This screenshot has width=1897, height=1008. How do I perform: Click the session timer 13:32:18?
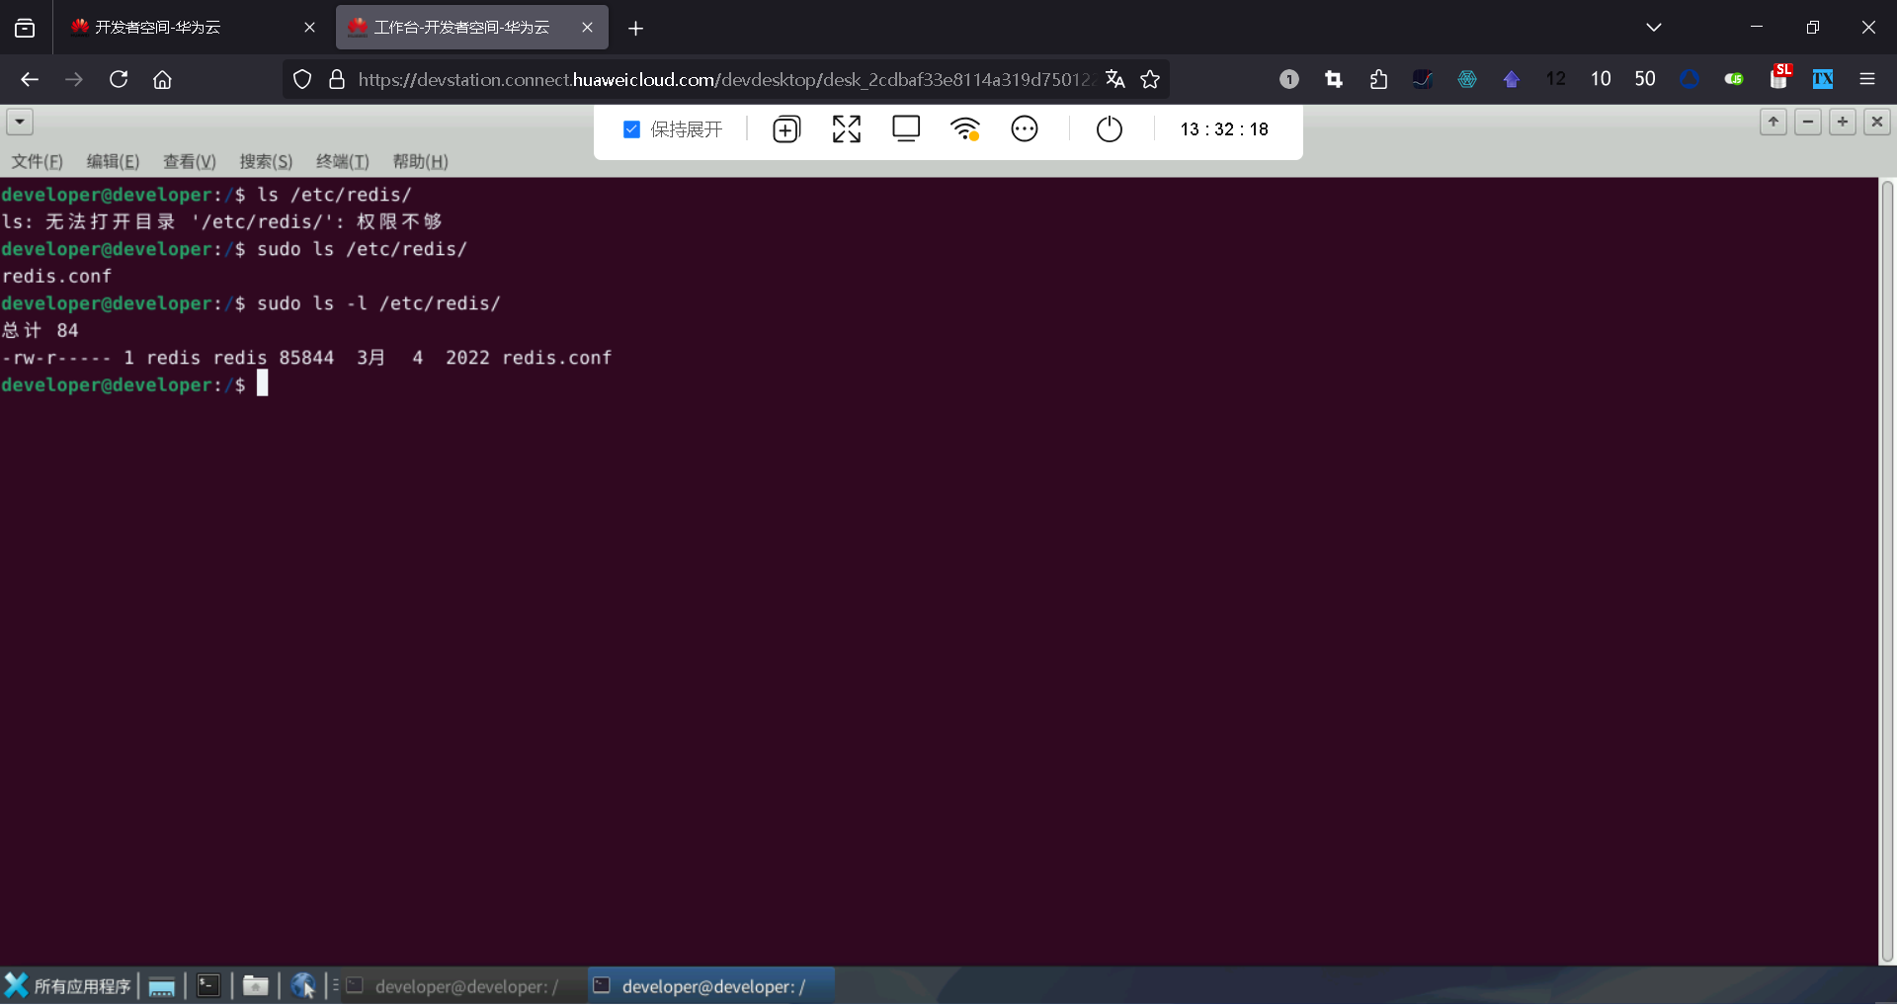pos(1224,129)
